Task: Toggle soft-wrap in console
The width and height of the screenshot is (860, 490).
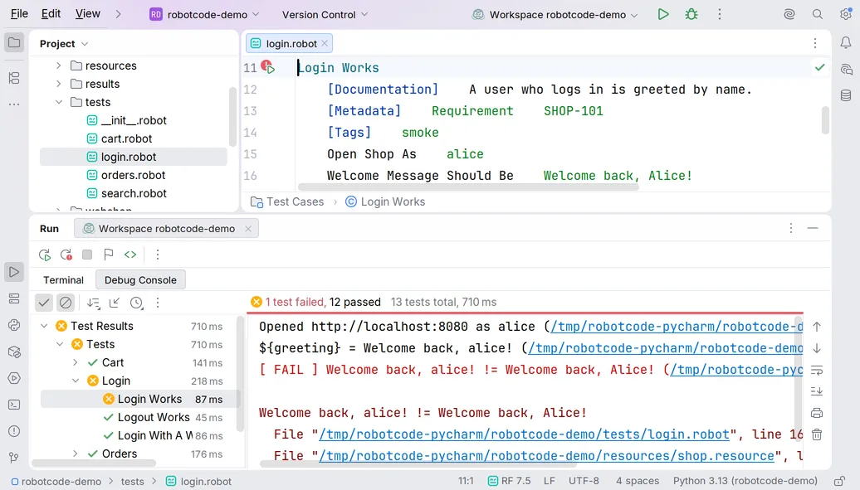Action: 817,371
